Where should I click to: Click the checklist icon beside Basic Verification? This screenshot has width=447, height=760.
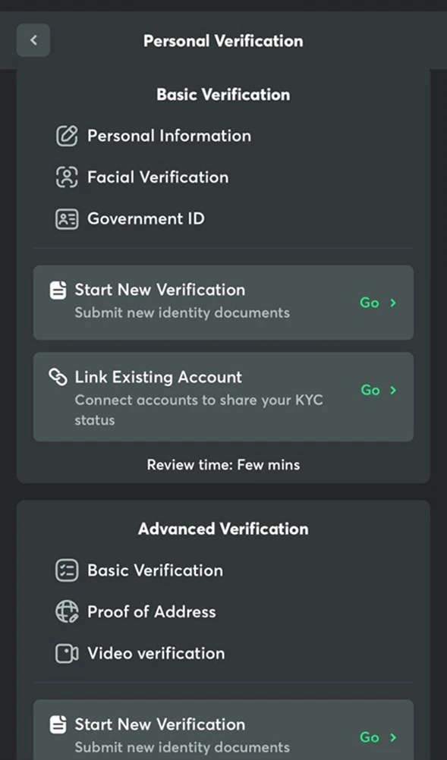67,570
